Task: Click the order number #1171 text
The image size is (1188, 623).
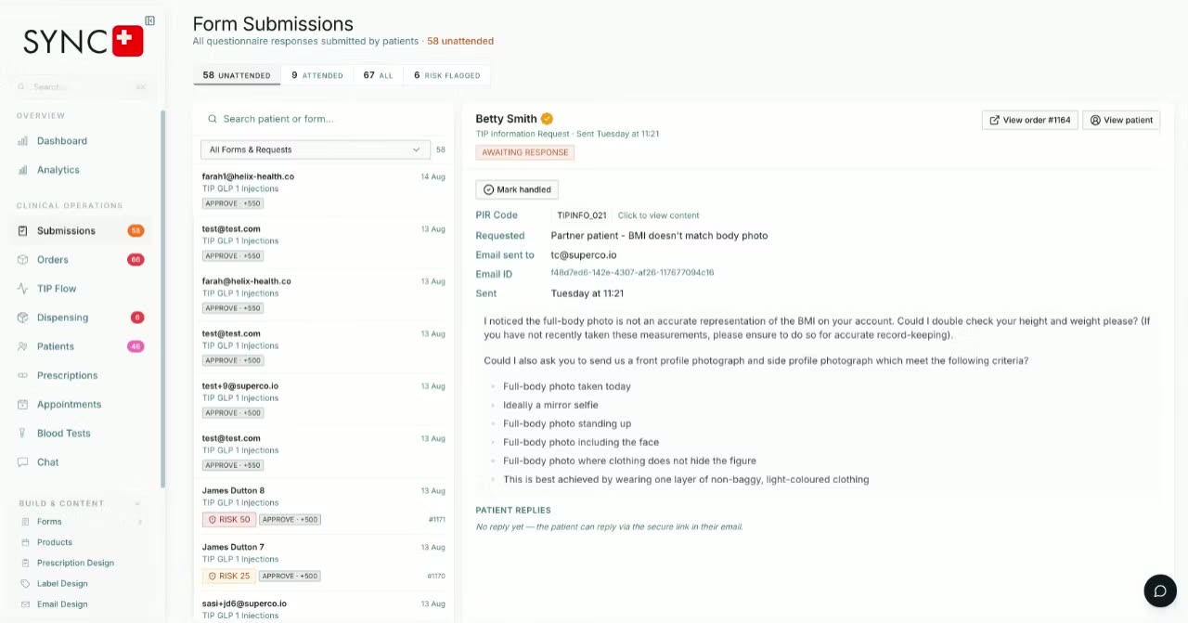Action: pos(436,520)
